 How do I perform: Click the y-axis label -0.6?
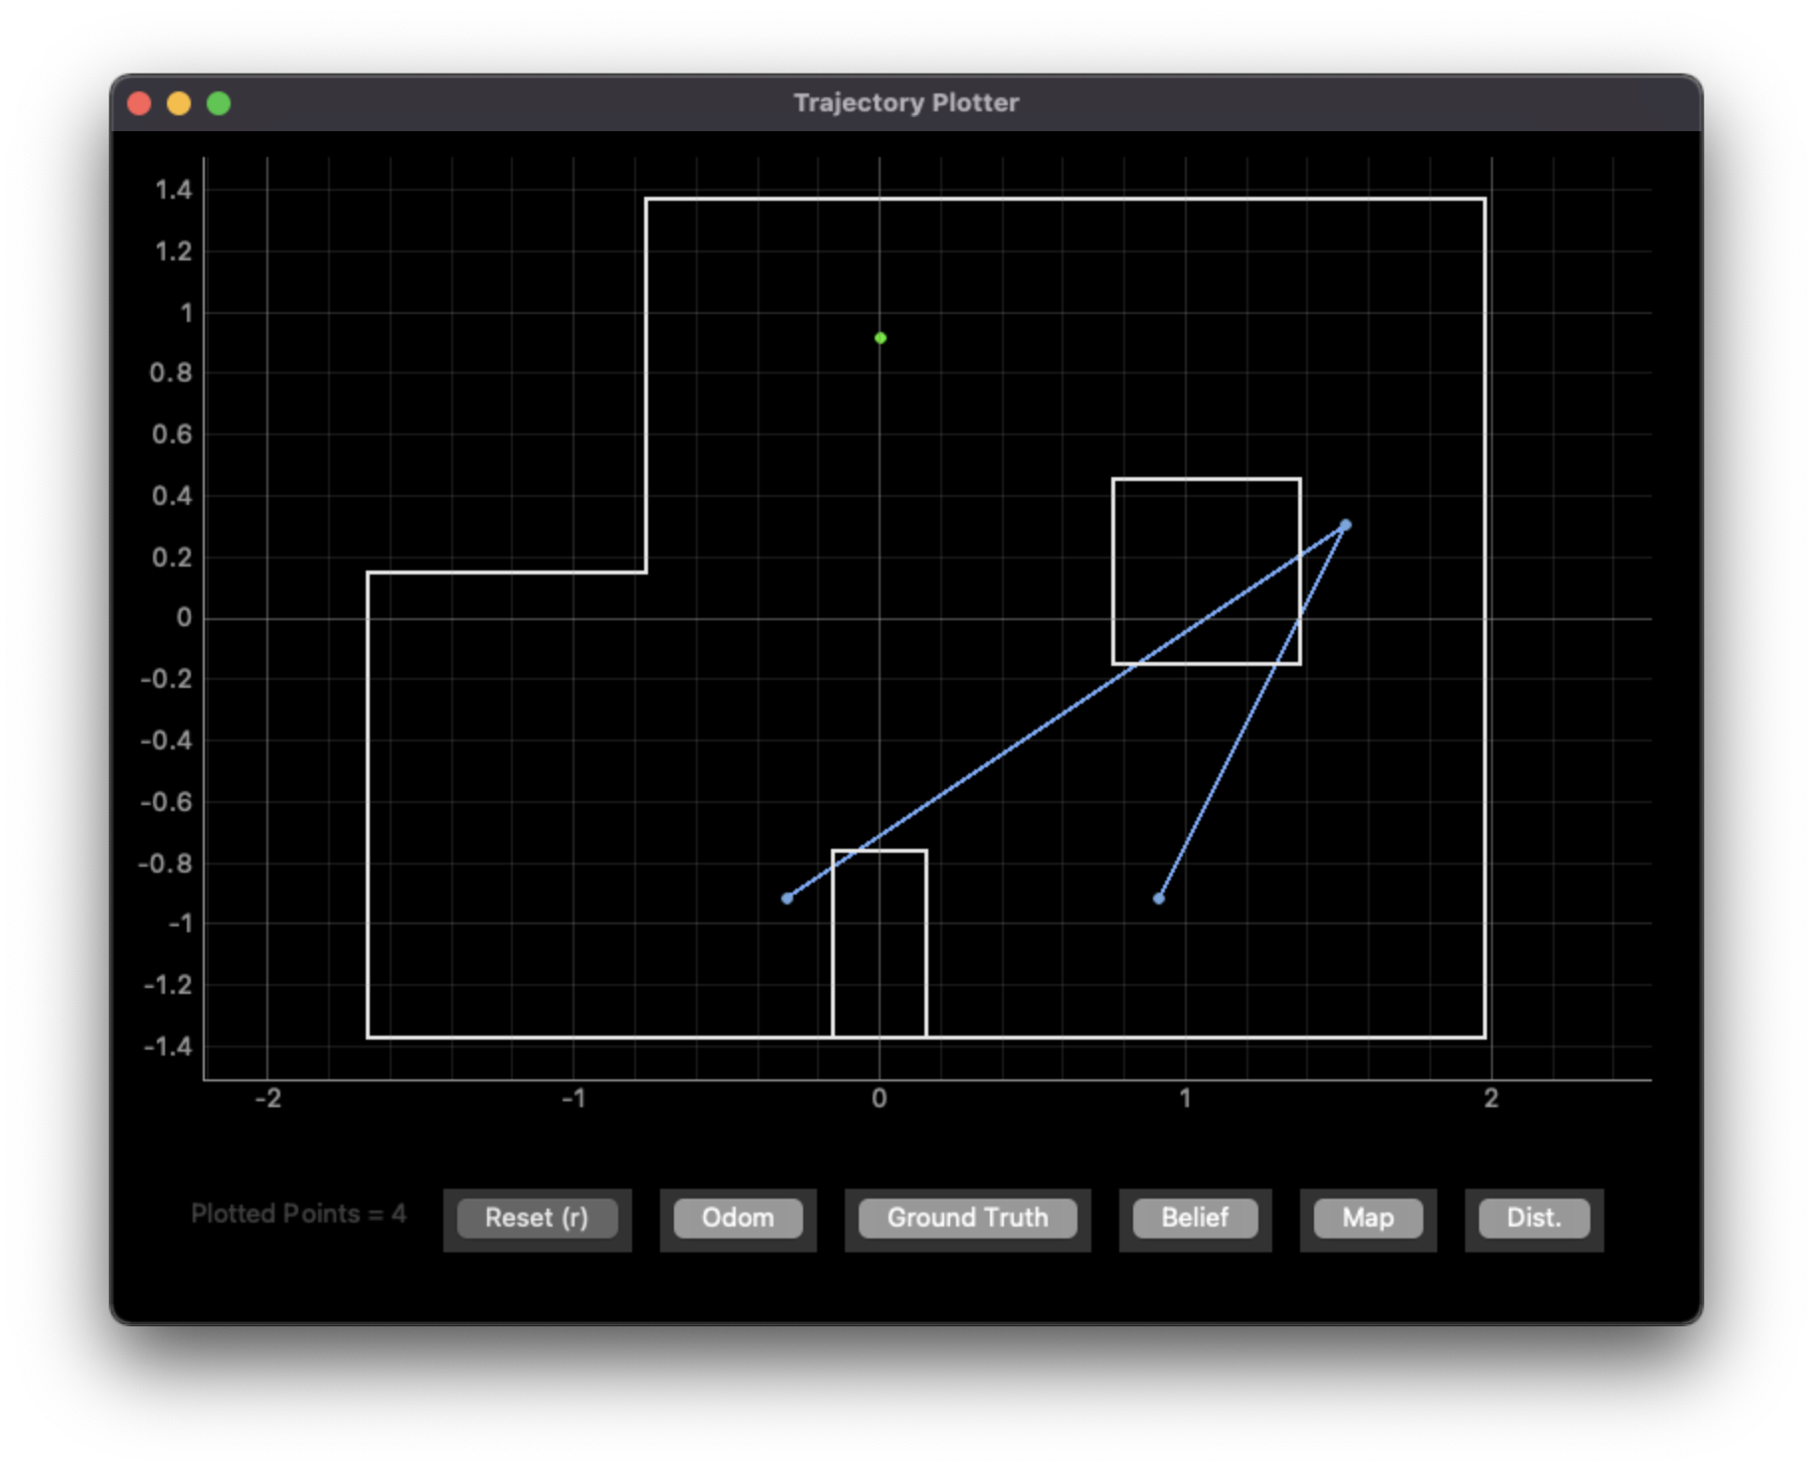coord(166,802)
